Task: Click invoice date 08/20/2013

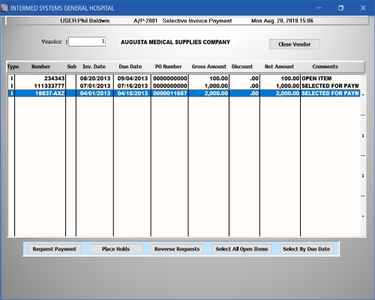Action: pos(95,79)
